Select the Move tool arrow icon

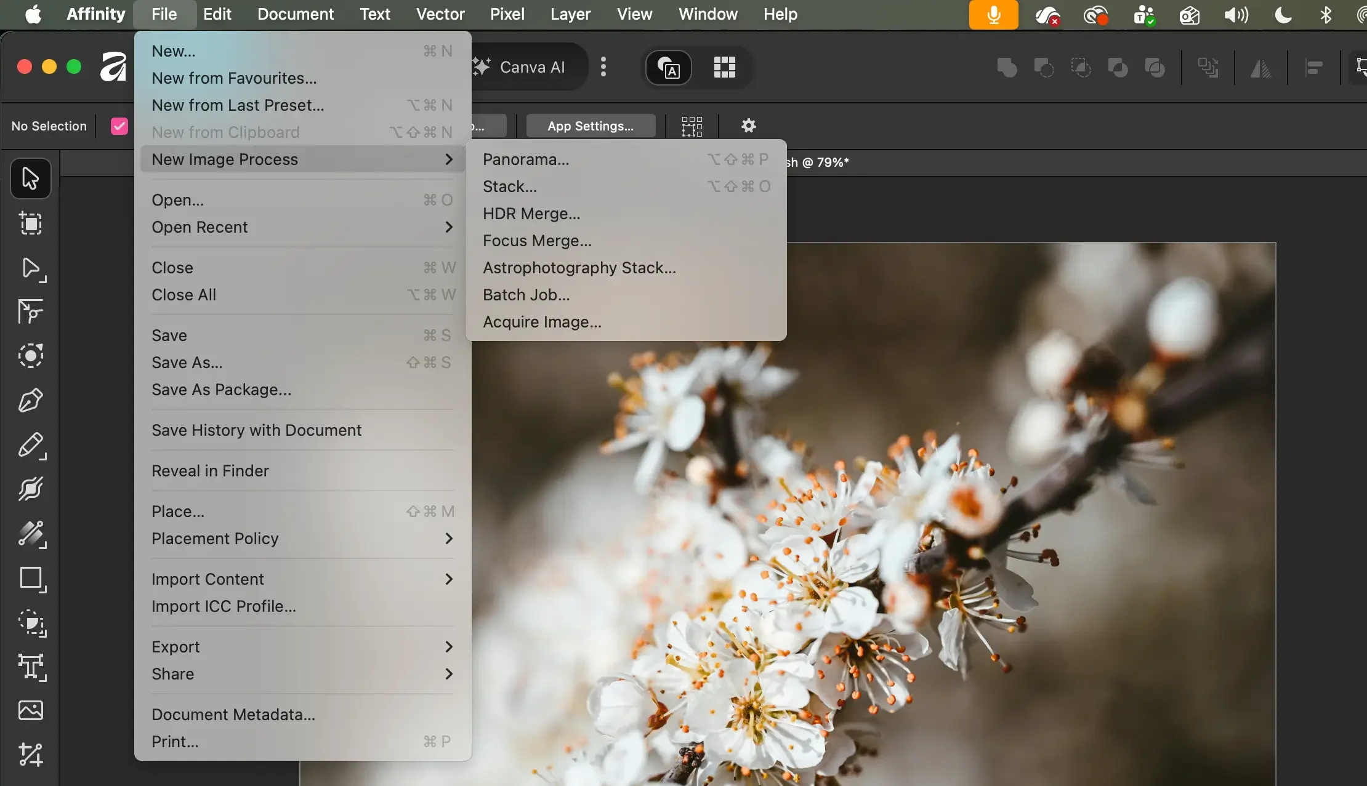[x=30, y=178]
